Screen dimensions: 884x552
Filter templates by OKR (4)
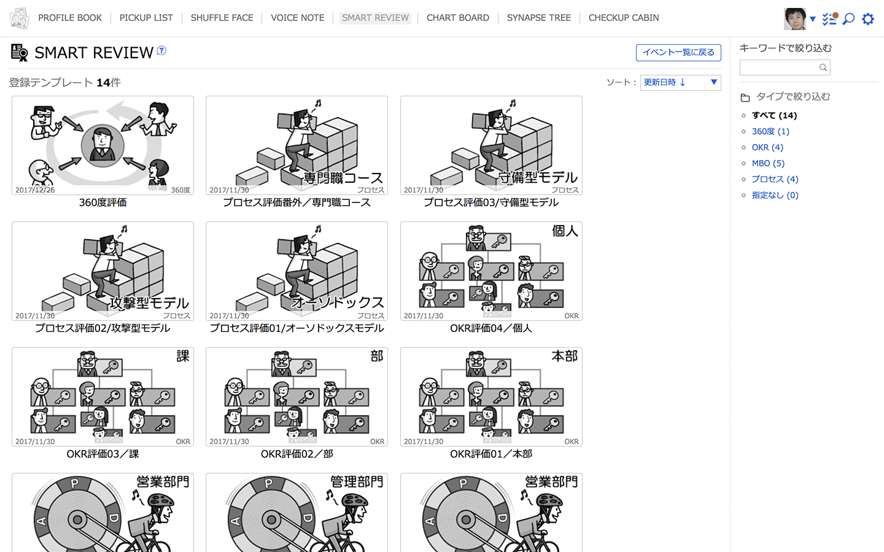(767, 147)
